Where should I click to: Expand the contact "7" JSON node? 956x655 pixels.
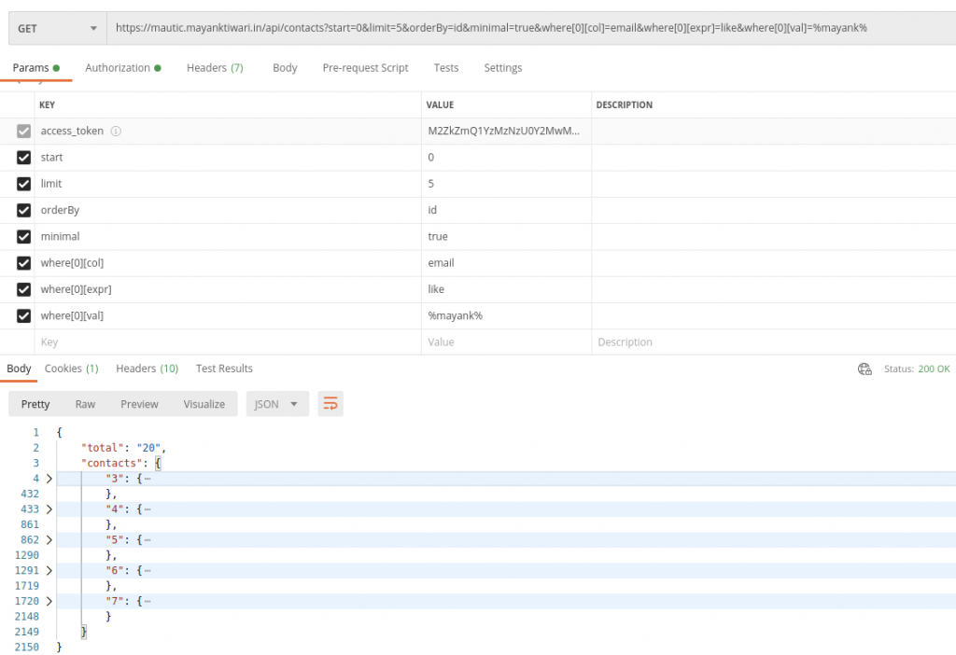coord(49,601)
